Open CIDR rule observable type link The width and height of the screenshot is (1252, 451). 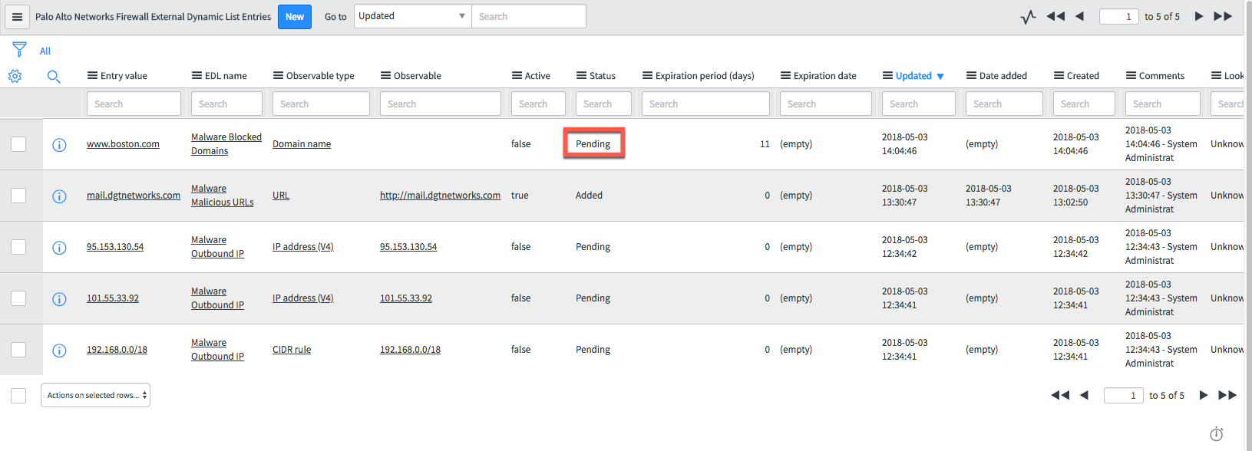tap(292, 350)
